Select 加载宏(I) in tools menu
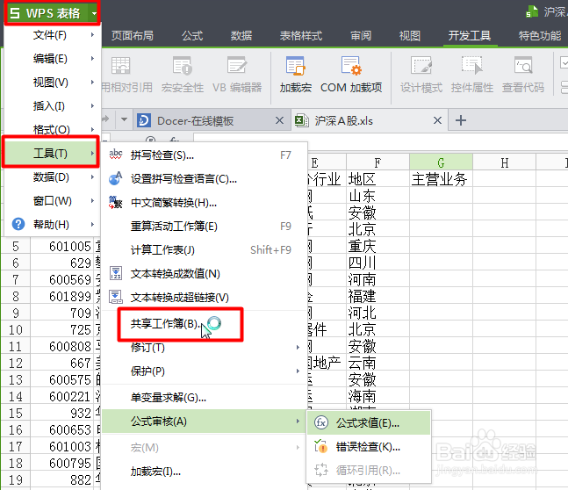This screenshot has width=568, height=490. click(205, 472)
